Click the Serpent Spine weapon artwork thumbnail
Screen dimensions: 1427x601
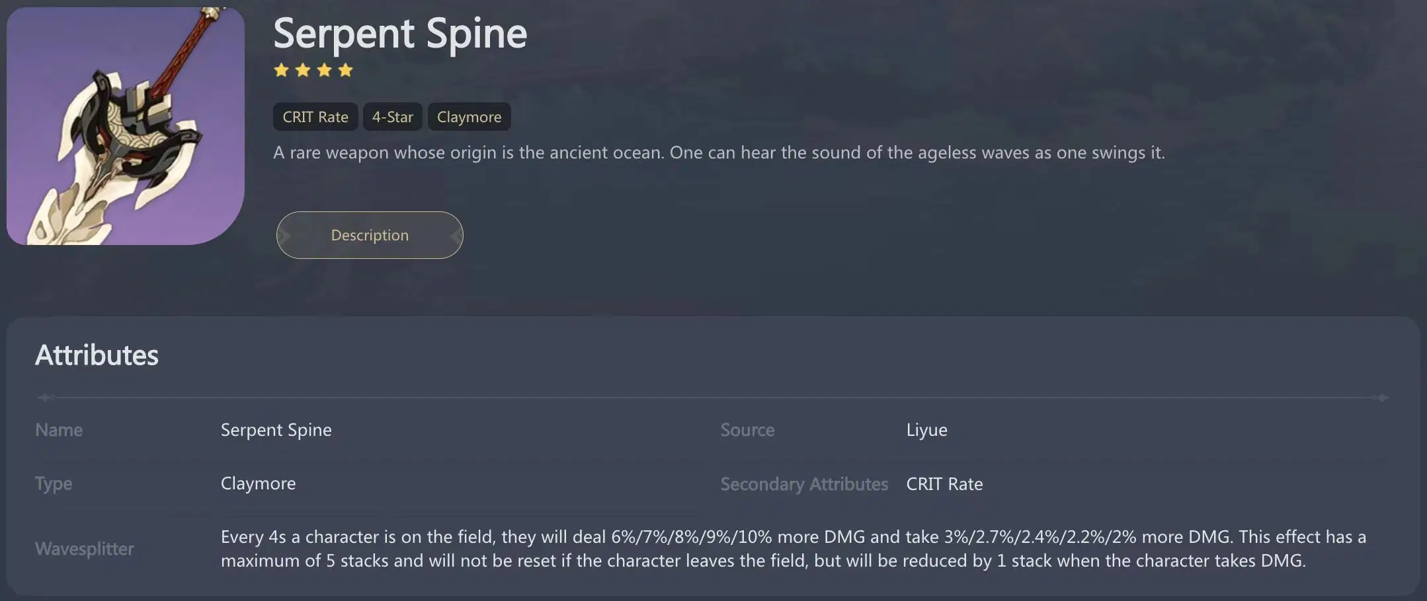tap(126, 125)
